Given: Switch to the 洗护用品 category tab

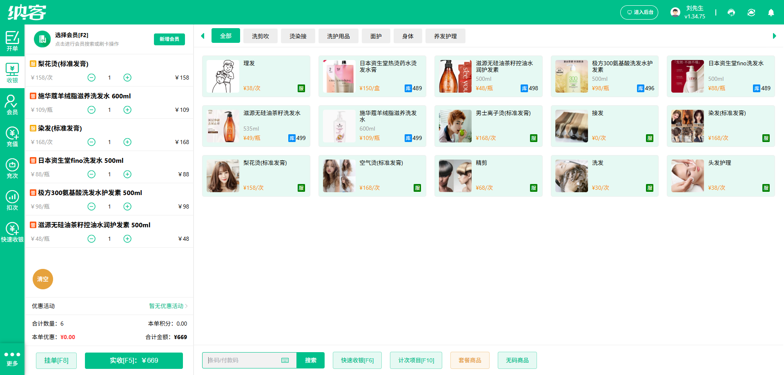Looking at the screenshot, I should pyautogui.click(x=339, y=36).
